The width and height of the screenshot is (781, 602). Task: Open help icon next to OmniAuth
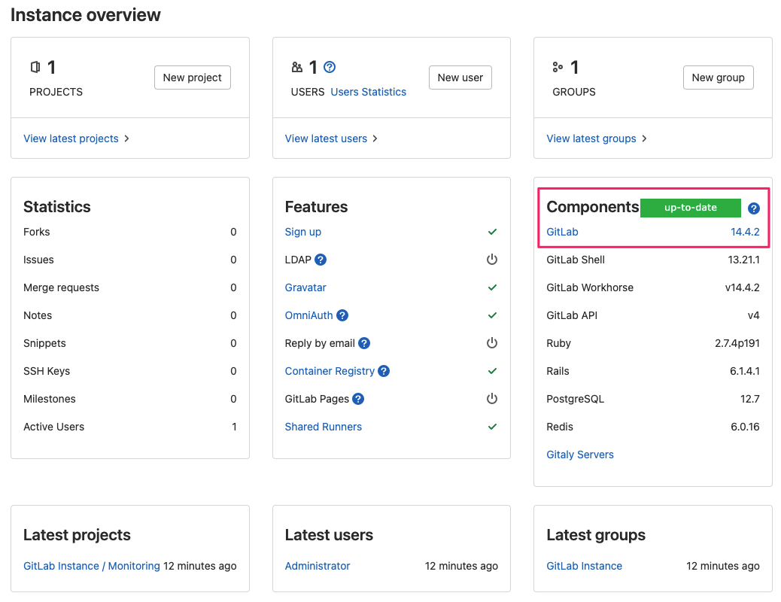[x=342, y=315]
